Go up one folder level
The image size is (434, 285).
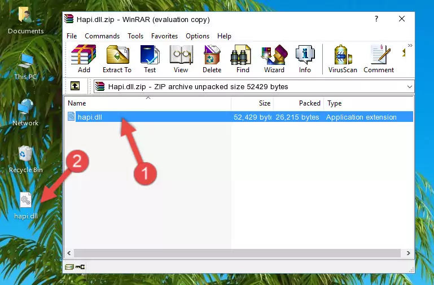[75, 86]
